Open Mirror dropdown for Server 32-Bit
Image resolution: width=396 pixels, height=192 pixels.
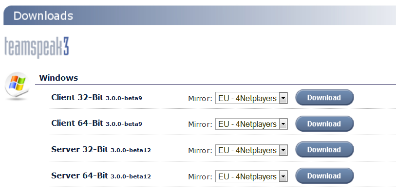251,150
